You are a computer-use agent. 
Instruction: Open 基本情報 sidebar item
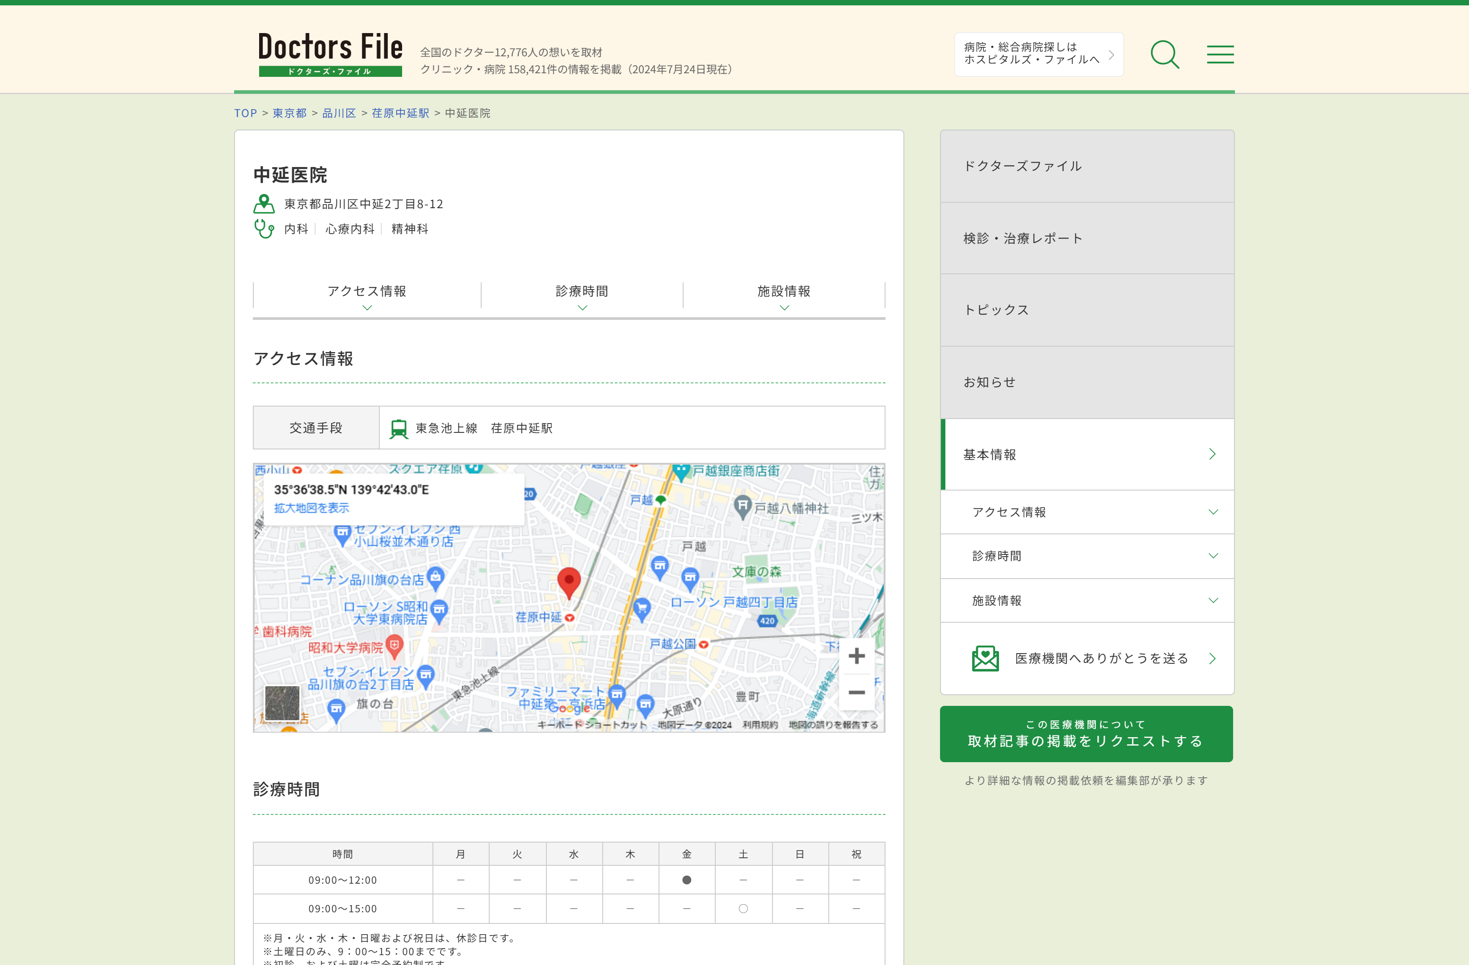point(1087,454)
